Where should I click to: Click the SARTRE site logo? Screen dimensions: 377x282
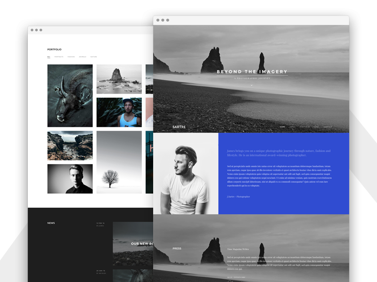pos(179,127)
